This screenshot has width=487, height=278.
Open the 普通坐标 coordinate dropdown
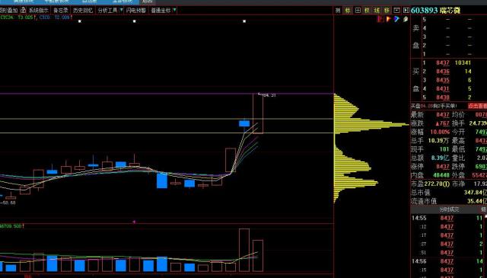[x=164, y=10]
